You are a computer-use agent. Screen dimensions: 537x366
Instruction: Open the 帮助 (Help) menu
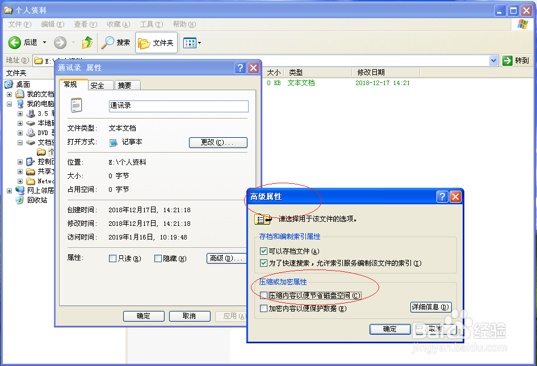pyautogui.click(x=184, y=24)
